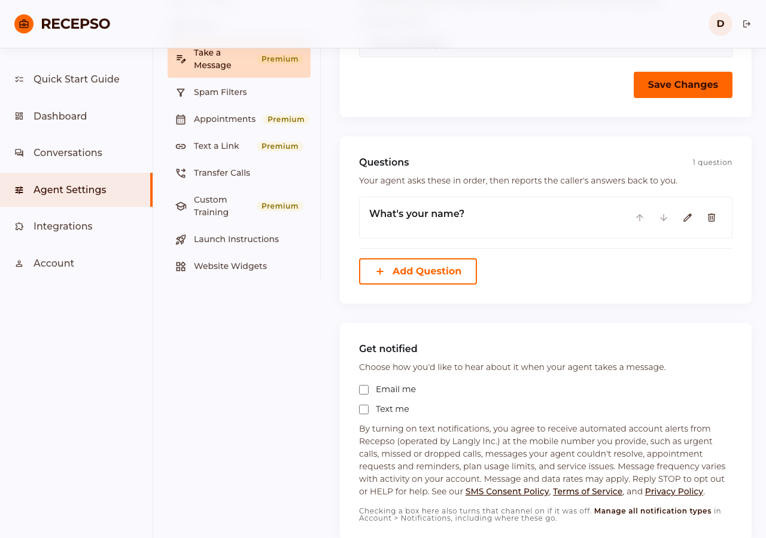
Task: Open Integrations from the sidebar
Action: point(76,227)
